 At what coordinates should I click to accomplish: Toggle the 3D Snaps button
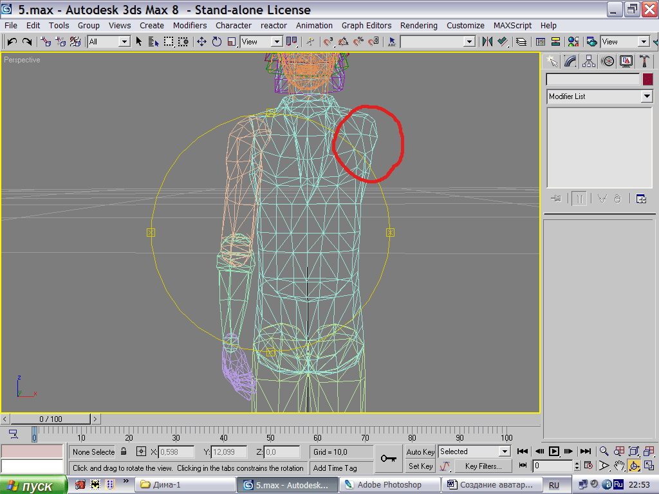tap(328, 42)
